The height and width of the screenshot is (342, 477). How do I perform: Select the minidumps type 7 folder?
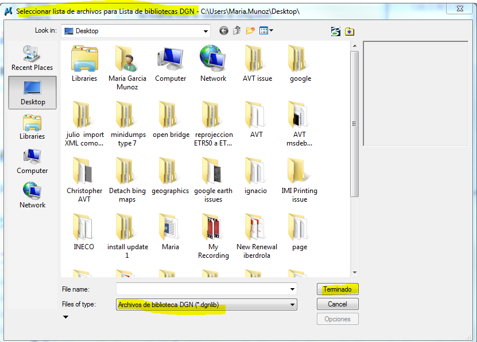(128, 124)
